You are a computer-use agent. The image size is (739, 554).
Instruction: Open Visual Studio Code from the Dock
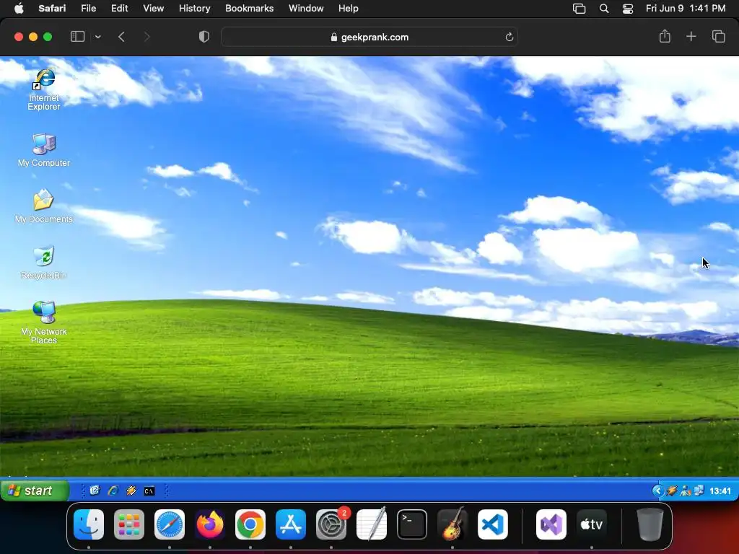493,524
